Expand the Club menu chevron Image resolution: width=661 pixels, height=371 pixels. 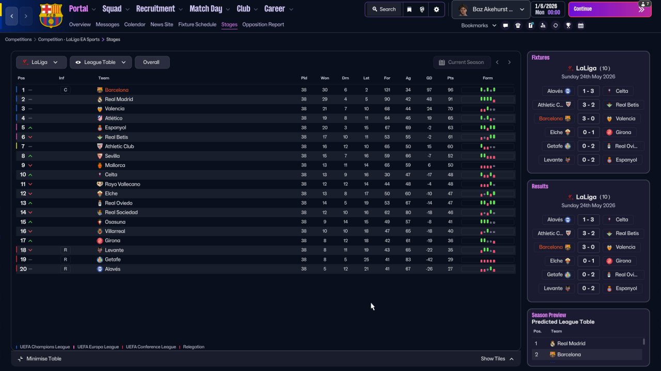(256, 9)
